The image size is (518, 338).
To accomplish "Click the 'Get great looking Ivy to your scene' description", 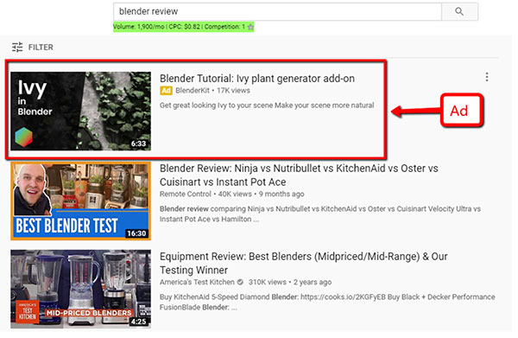I will coord(267,105).
